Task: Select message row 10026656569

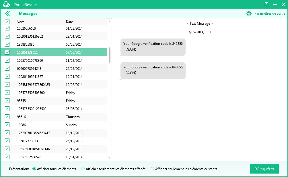Action: coord(54,28)
